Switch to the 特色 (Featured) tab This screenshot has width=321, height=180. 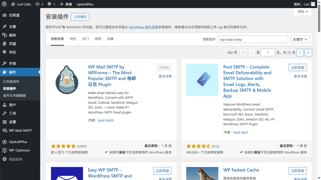click(x=73, y=39)
